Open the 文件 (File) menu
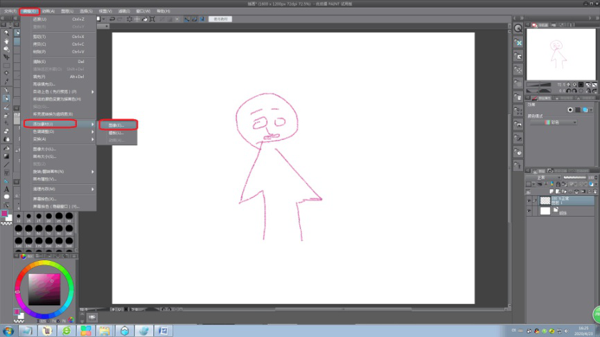 (10, 11)
